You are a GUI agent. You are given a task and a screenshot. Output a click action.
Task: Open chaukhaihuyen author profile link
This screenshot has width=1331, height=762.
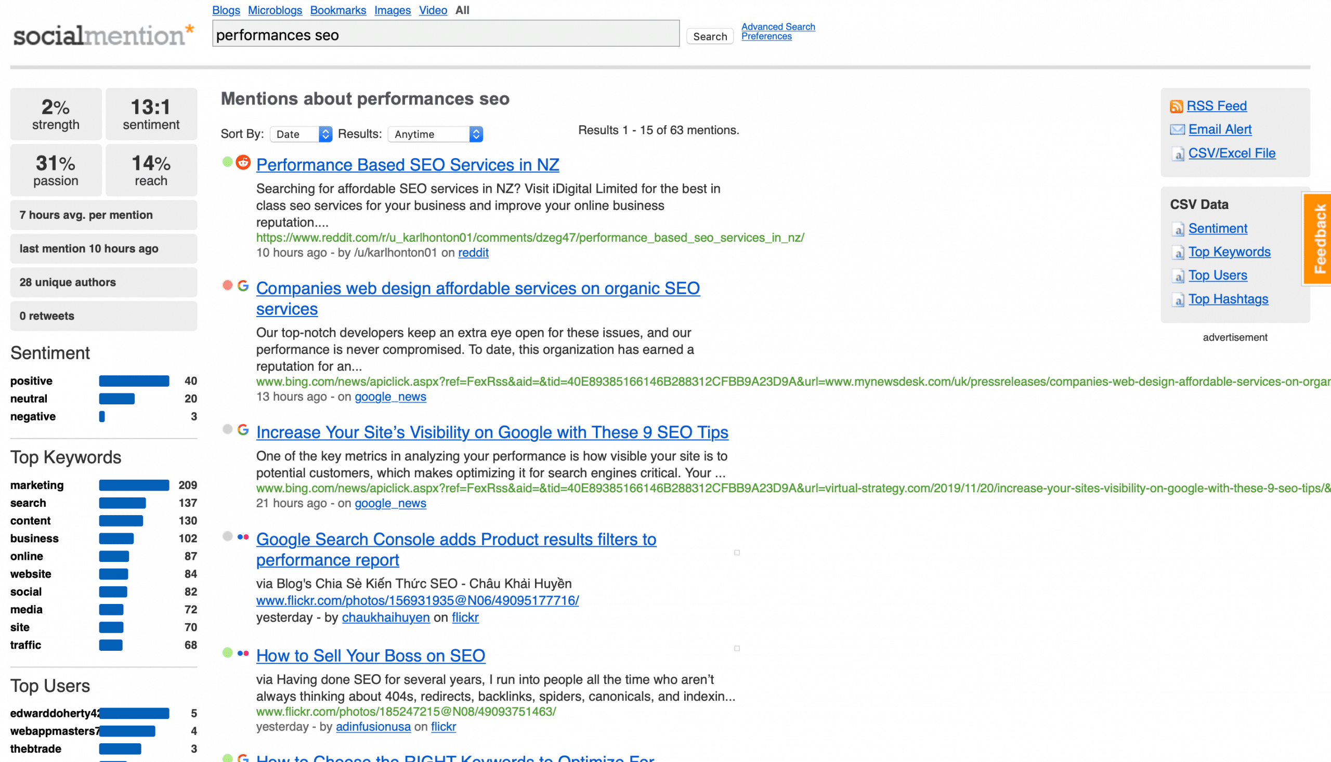(x=386, y=618)
